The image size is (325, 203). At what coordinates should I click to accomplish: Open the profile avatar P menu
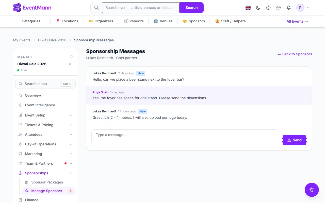300,8
